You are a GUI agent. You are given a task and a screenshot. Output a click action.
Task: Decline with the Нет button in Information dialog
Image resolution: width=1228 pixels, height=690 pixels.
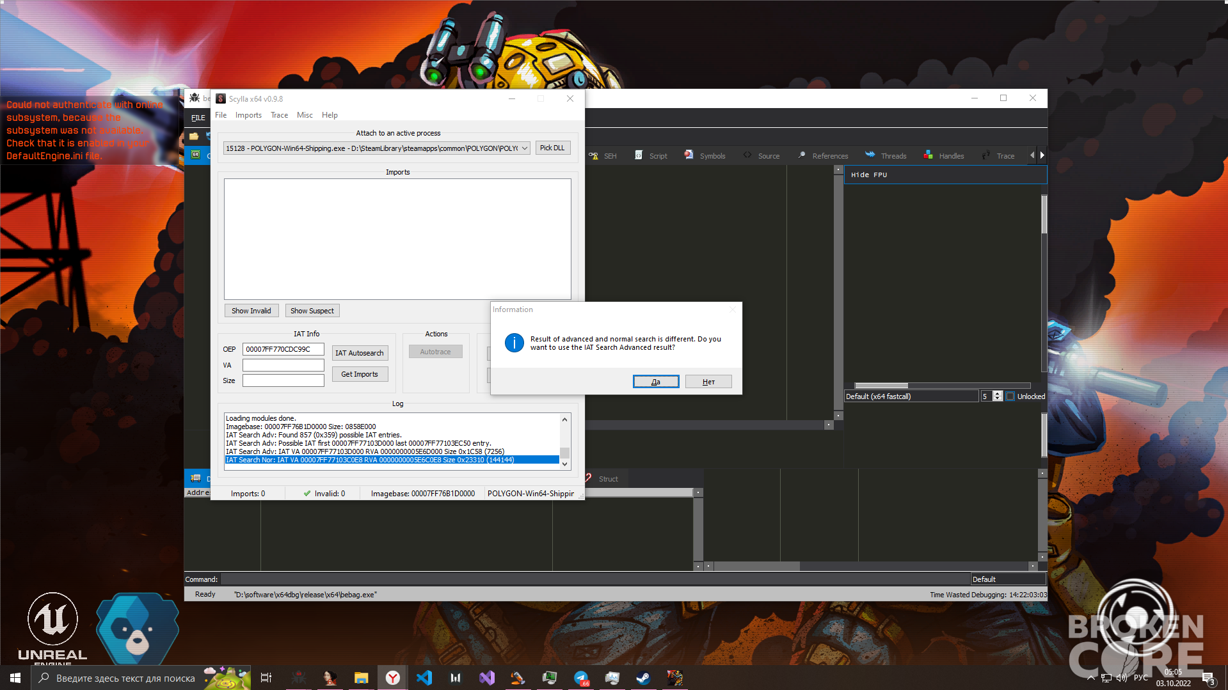pyautogui.click(x=708, y=382)
